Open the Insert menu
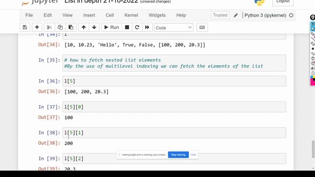Image resolution: width=315 pixels, height=177 pixels. (x=89, y=15)
